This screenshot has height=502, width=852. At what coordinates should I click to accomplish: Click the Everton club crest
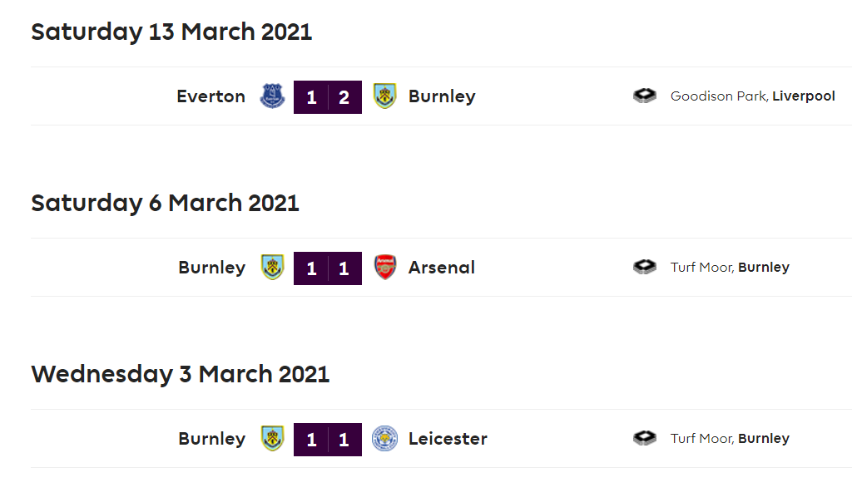pos(272,96)
